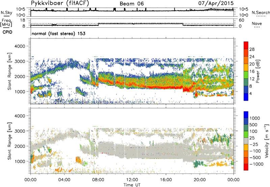This screenshot has width=270, height=187.
Task: Click the "-1000" tick on velocity scale
Action: (x=256, y=164)
